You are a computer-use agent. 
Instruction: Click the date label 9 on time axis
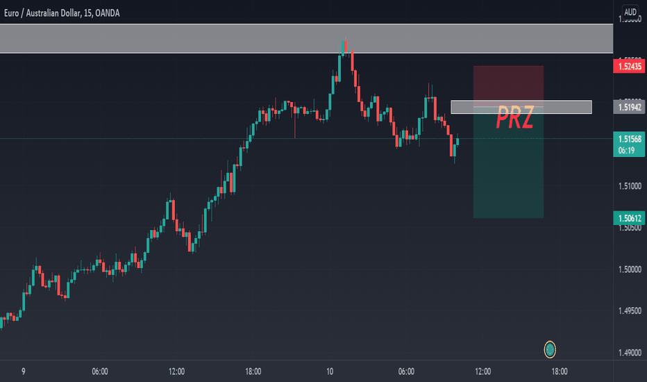[x=23, y=372]
